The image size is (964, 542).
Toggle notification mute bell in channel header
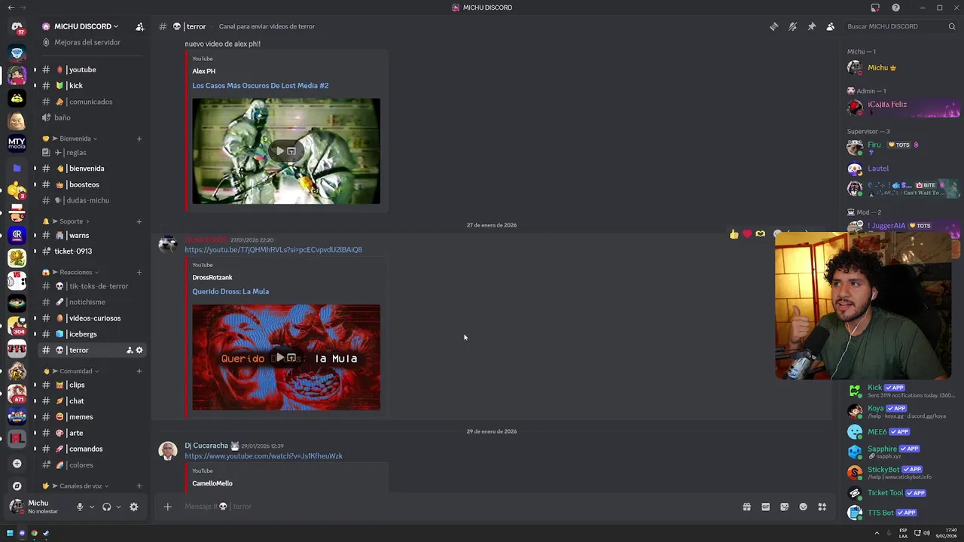click(x=792, y=26)
